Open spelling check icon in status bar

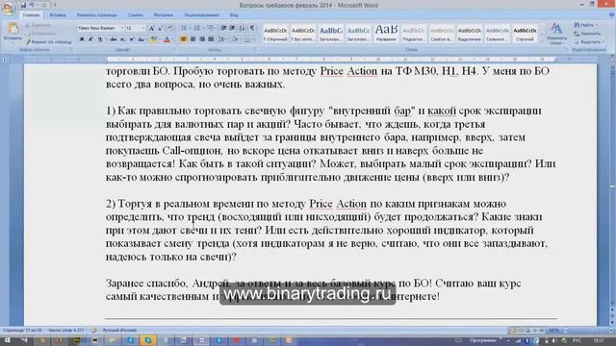tap(94, 331)
